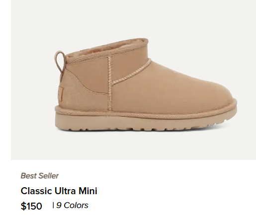256x220 pixels.
Task: Click the orange logo tag on boot heel
Action: [60, 94]
